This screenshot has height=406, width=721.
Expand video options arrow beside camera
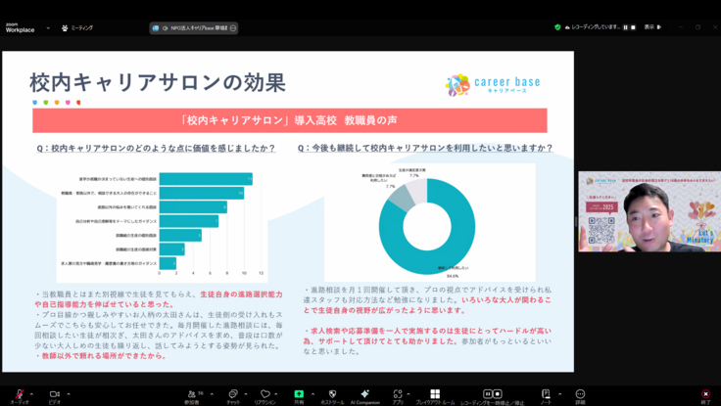[68, 391]
